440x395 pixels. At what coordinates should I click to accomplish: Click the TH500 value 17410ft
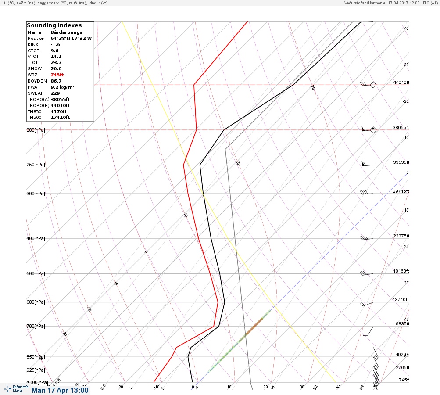[60, 117]
